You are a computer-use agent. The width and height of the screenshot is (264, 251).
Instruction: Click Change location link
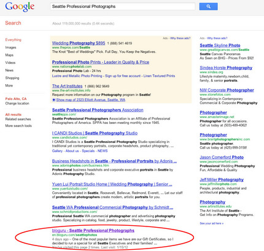17,103
